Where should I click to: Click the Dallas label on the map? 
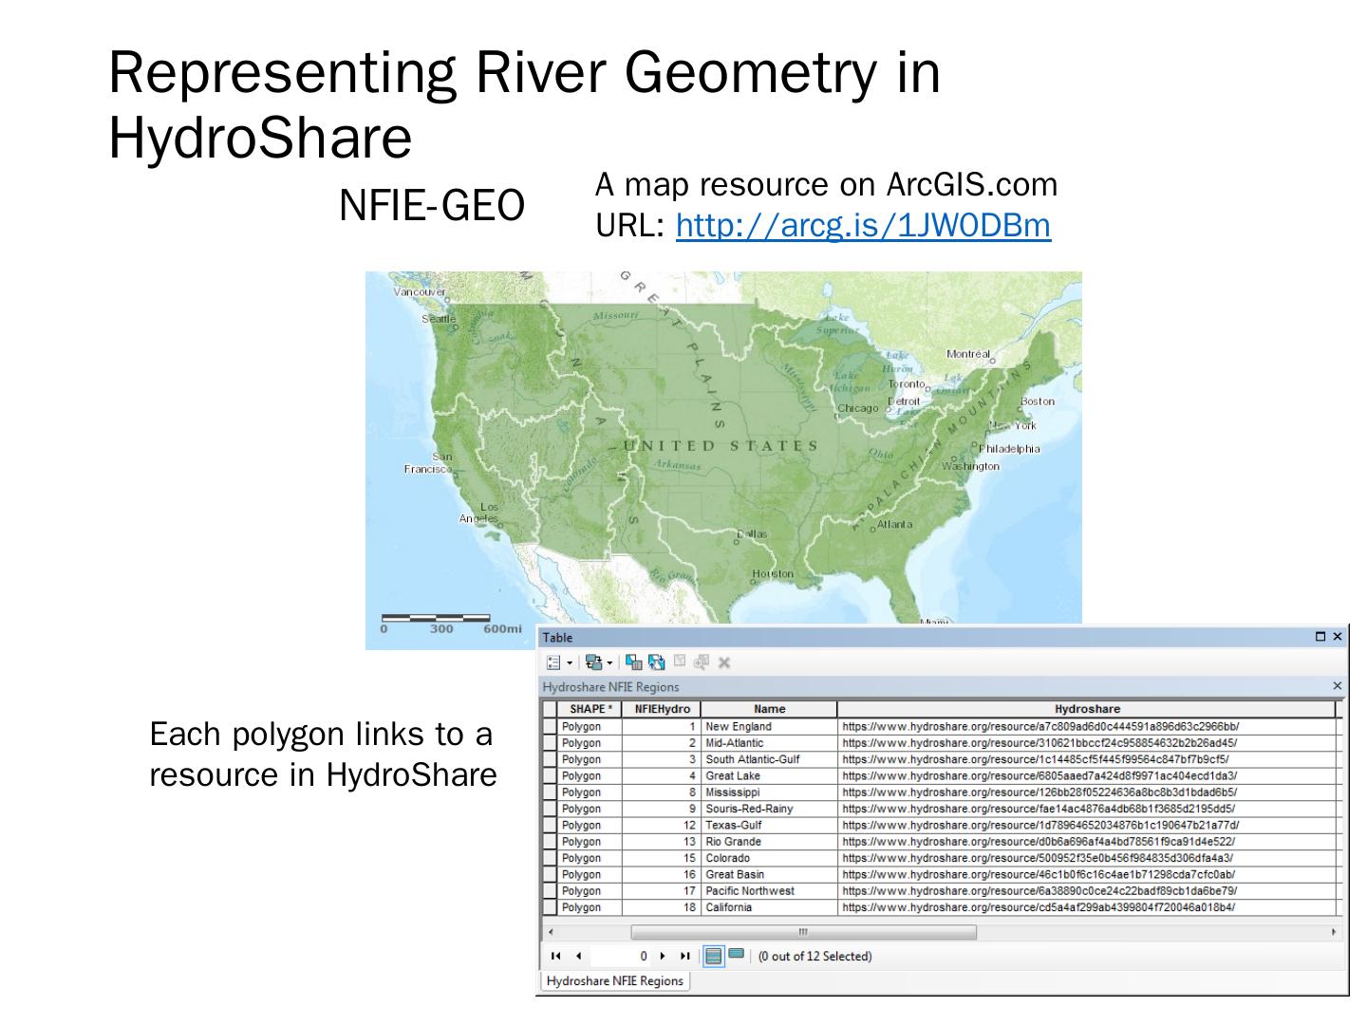pyautogui.click(x=752, y=534)
